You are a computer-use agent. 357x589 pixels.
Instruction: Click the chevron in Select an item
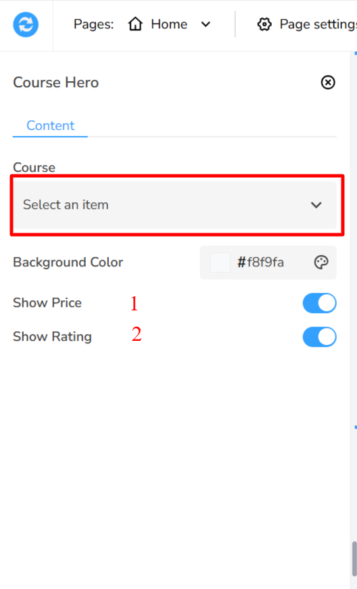[316, 205]
